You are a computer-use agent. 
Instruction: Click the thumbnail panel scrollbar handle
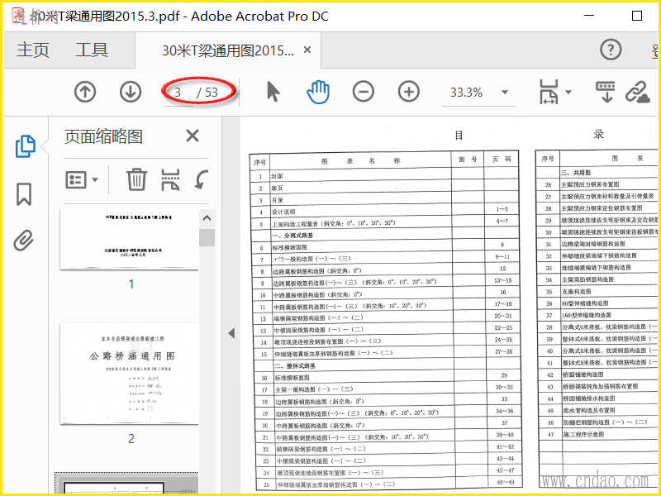point(207,237)
